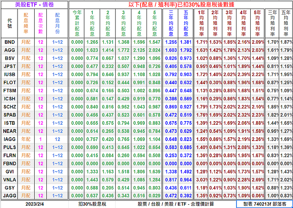293x208 pixels.
Task: Select the JAGG ticker cell
Action: 9,196
